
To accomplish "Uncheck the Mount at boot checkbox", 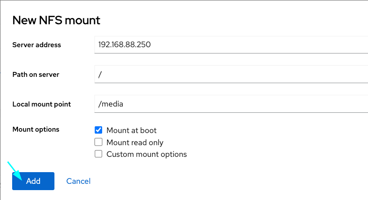I will (99, 130).
